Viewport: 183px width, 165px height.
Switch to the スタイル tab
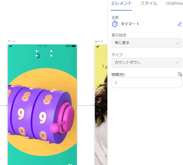pyautogui.click(x=149, y=3)
